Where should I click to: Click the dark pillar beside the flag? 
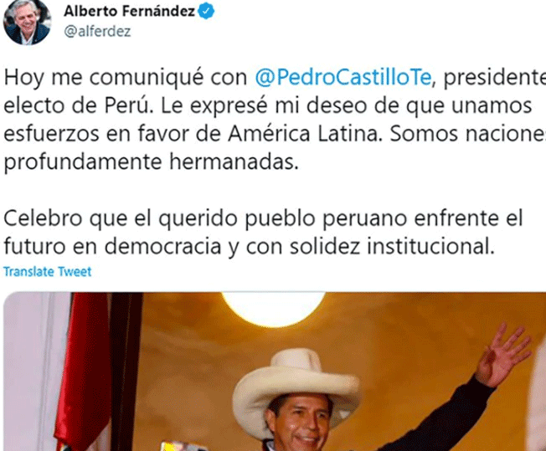(126, 372)
